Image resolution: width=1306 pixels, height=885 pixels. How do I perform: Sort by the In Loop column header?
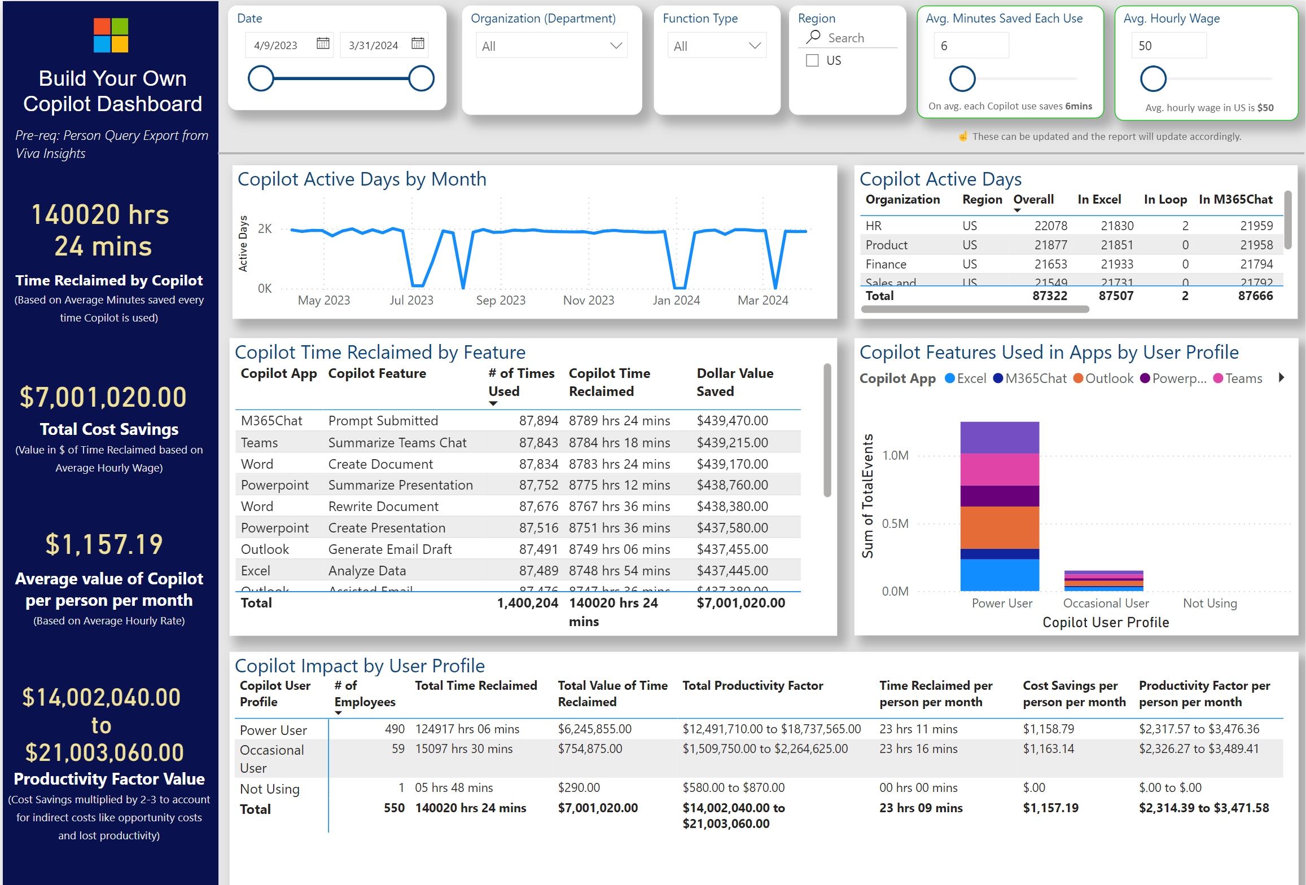(1165, 200)
